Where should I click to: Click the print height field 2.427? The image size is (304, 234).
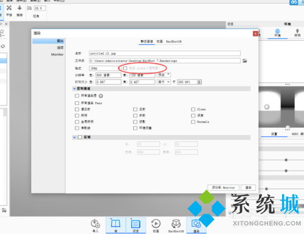[x=142, y=82]
